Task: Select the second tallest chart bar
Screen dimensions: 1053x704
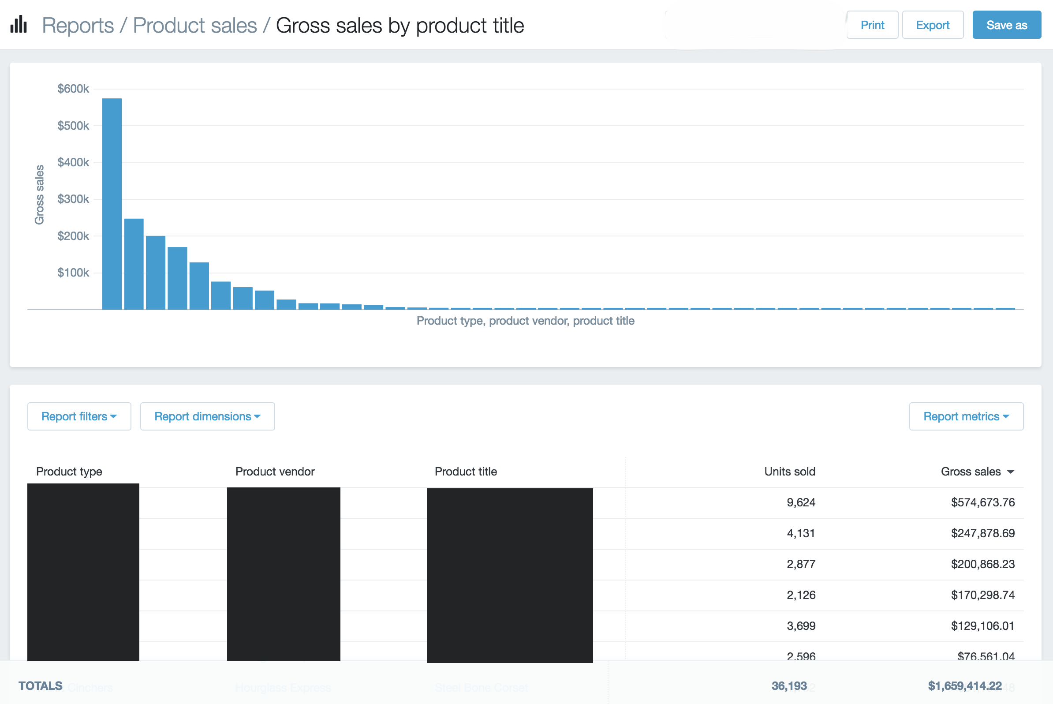Action: (134, 264)
